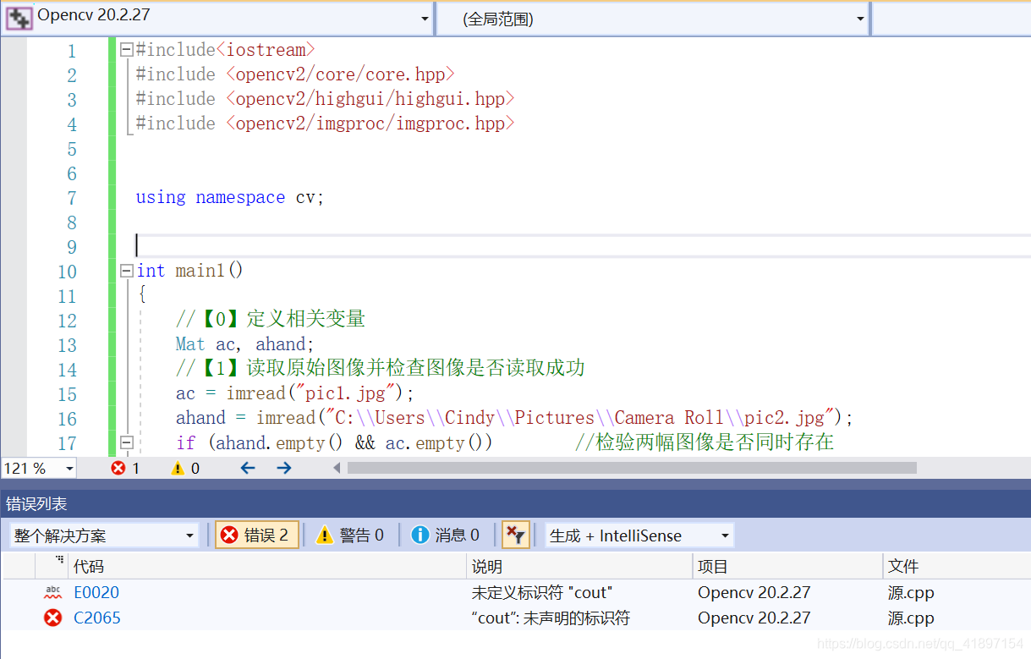Viewport: 1031px width, 659px height.
Task: Click the red error icon for C2065
Action: tap(53, 618)
